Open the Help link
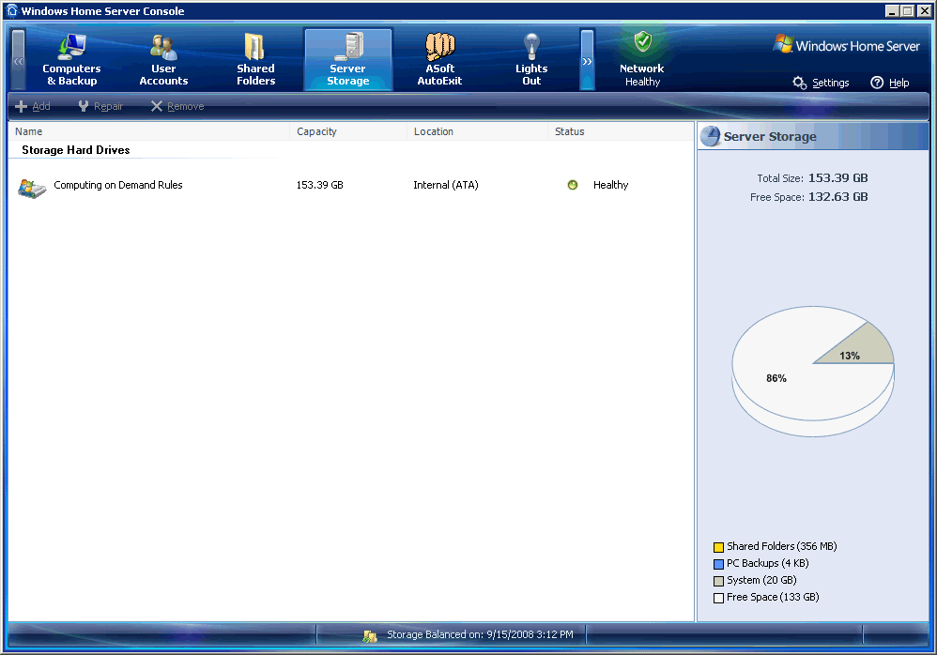The width and height of the screenshot is (937, 655). point(890,83)
